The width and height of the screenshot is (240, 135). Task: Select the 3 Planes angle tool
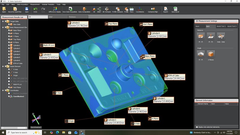[x=211, y=54]
